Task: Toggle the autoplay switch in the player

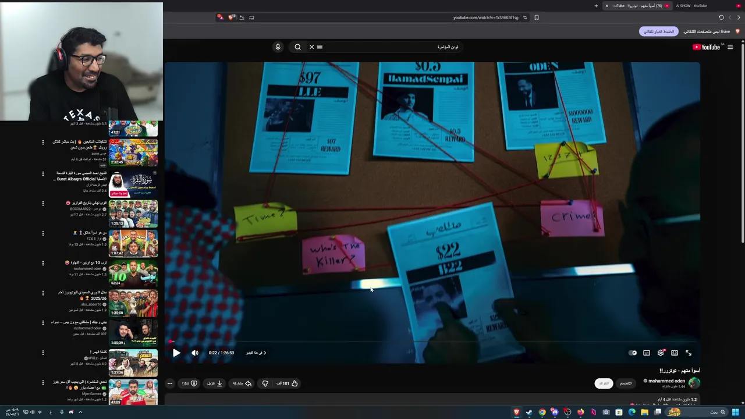Action: click(x=633, y=353)
